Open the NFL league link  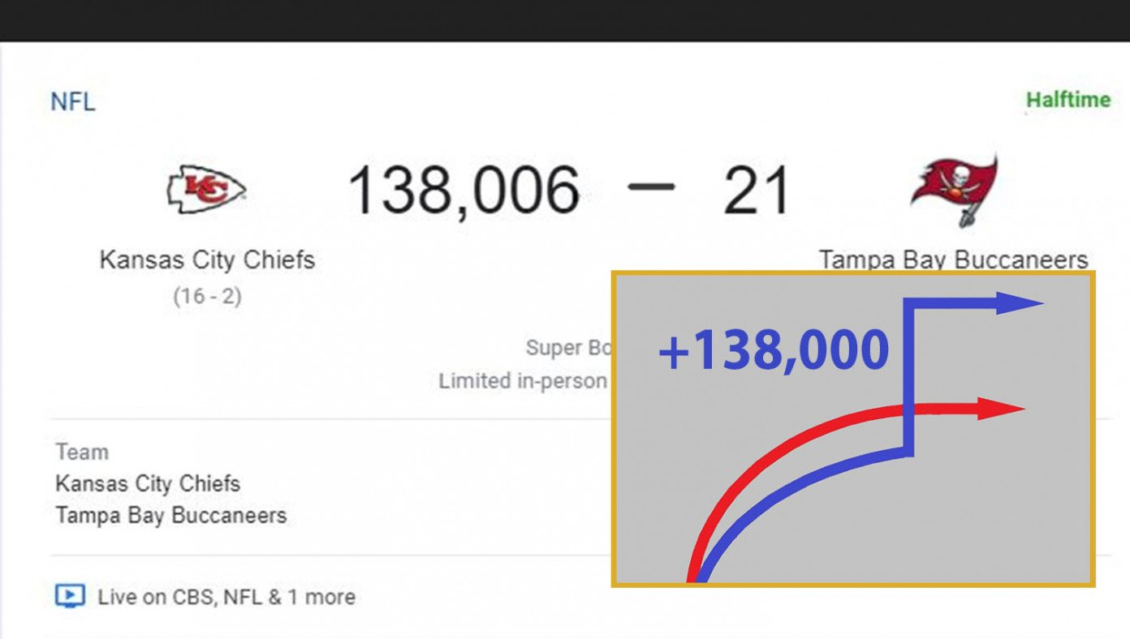[73, 102]
